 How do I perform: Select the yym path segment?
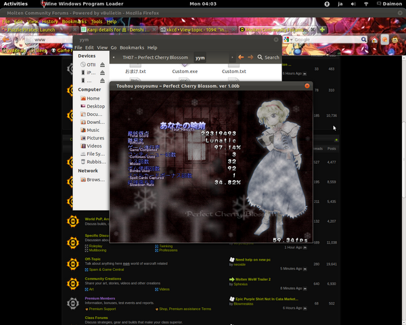pyautogui.click(x=200, y=58)
